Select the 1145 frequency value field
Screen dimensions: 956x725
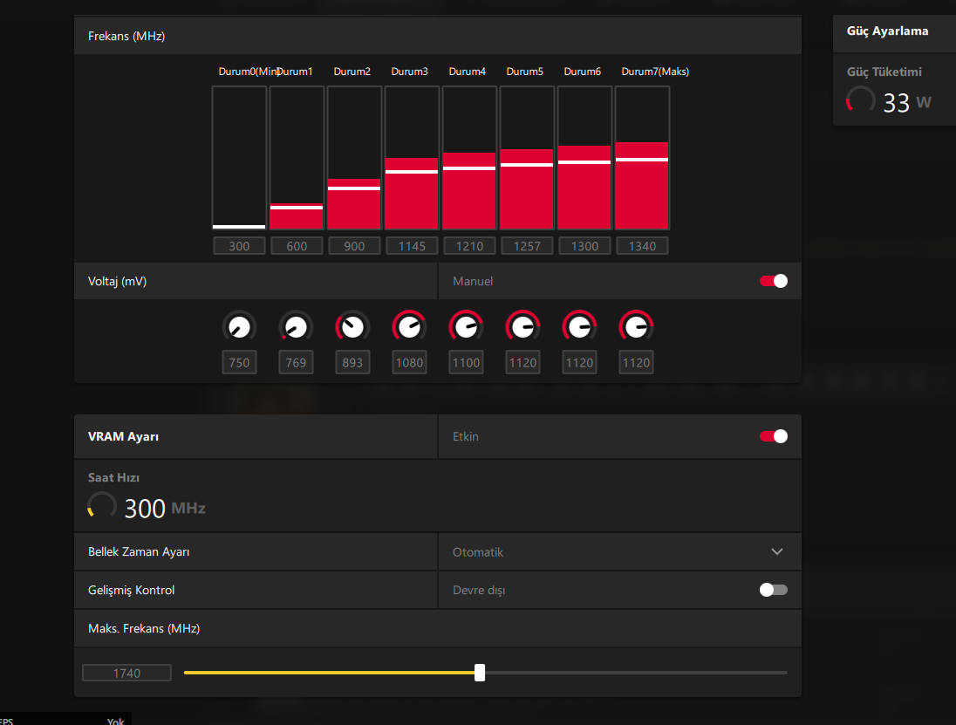[412, 246]
